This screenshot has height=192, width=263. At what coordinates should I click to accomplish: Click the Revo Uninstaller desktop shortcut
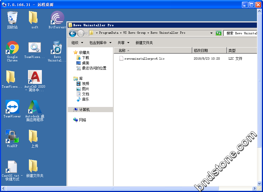(57, 48)
